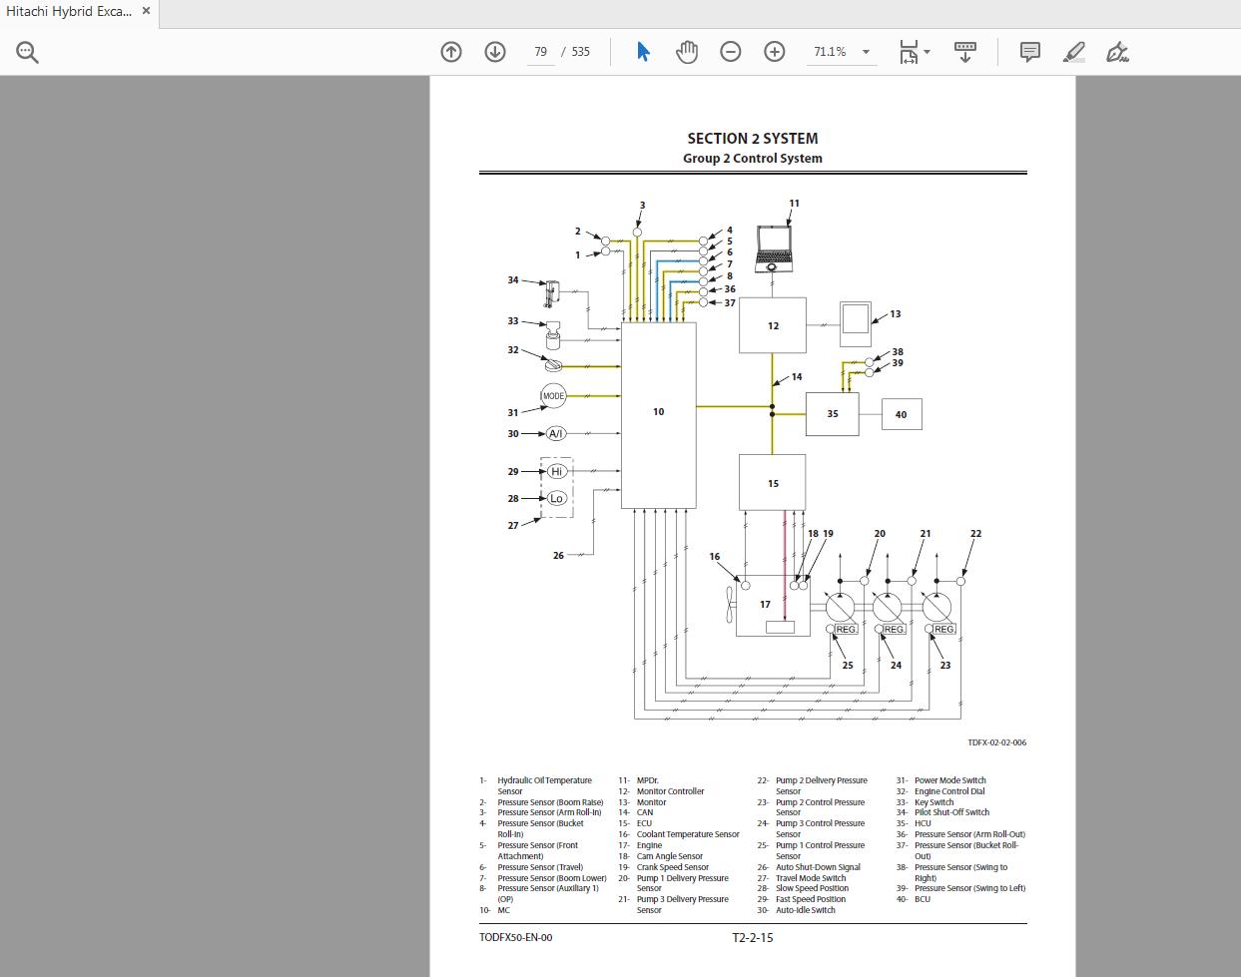Click the engine control dial symbol 32
This screenshot has height=977, width=1241.
[x=553, y=365]
